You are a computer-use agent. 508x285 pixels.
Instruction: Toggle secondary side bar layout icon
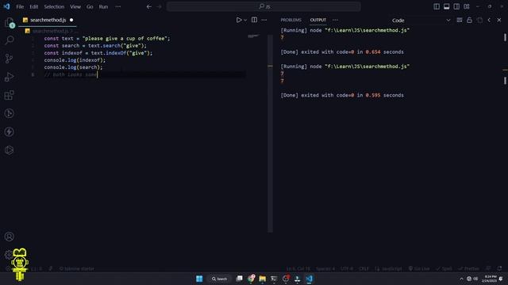coord(456,6)
